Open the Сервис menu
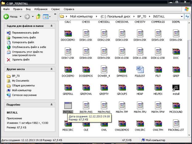 pyautogui.click(x=55, y=9)
